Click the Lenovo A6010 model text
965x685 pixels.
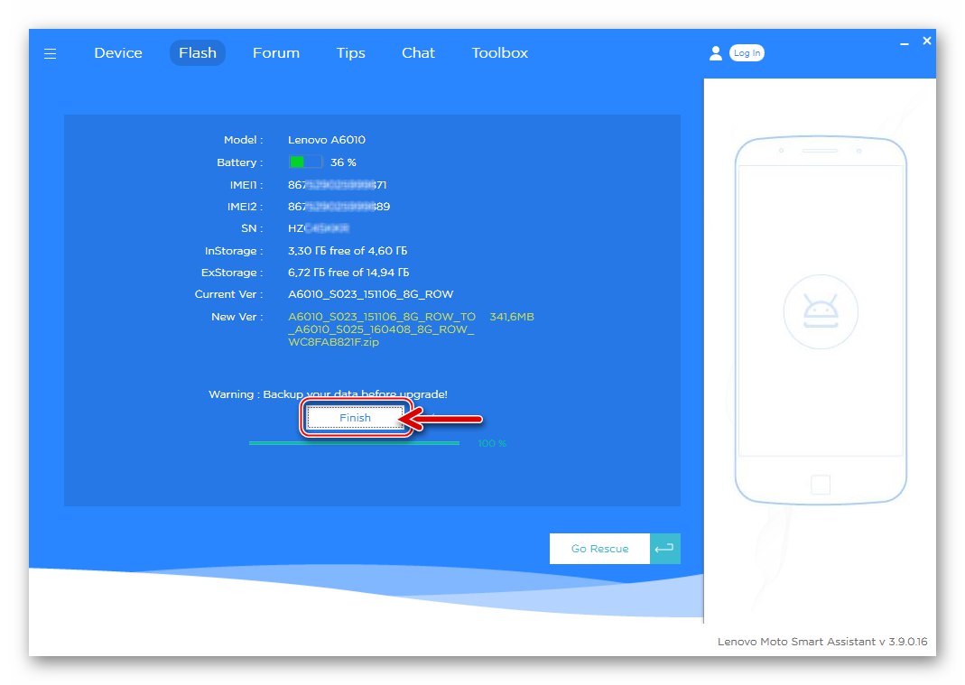(327, 140)
